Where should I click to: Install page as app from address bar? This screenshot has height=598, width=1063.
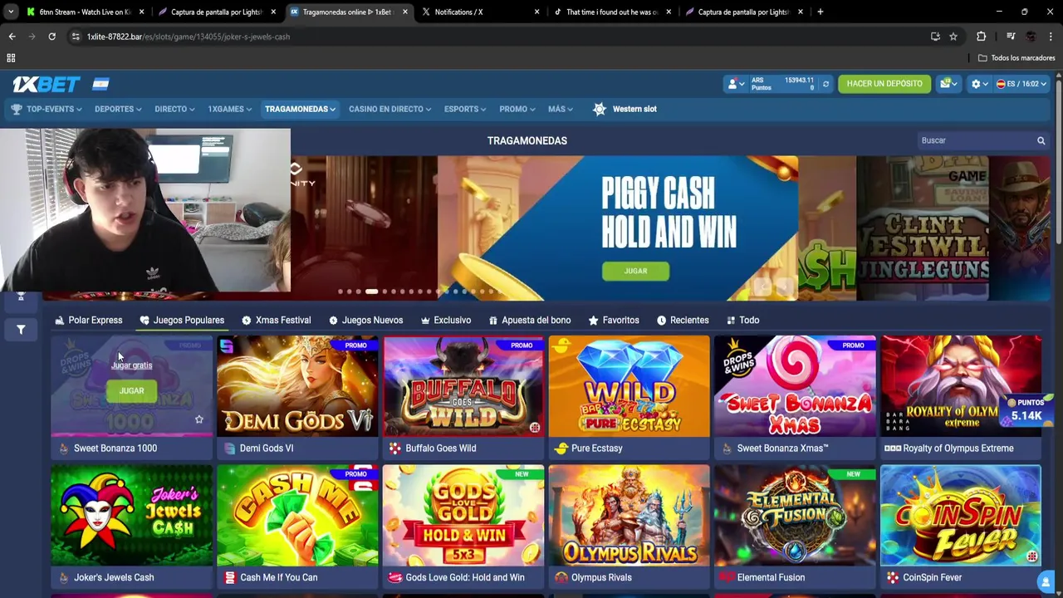tap(935, 37)
